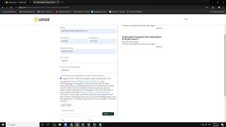Open the United Kingdom bookmark
This screenshot has width=226, height=127.
(x=28, y=12)
